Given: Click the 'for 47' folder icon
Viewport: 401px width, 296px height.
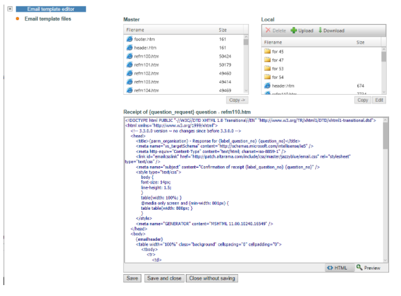Looking at the screenshot, I should click(268, 60).
